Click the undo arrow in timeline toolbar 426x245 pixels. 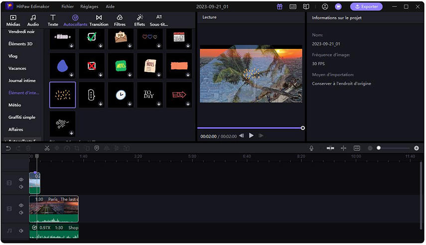coord(8,148)
